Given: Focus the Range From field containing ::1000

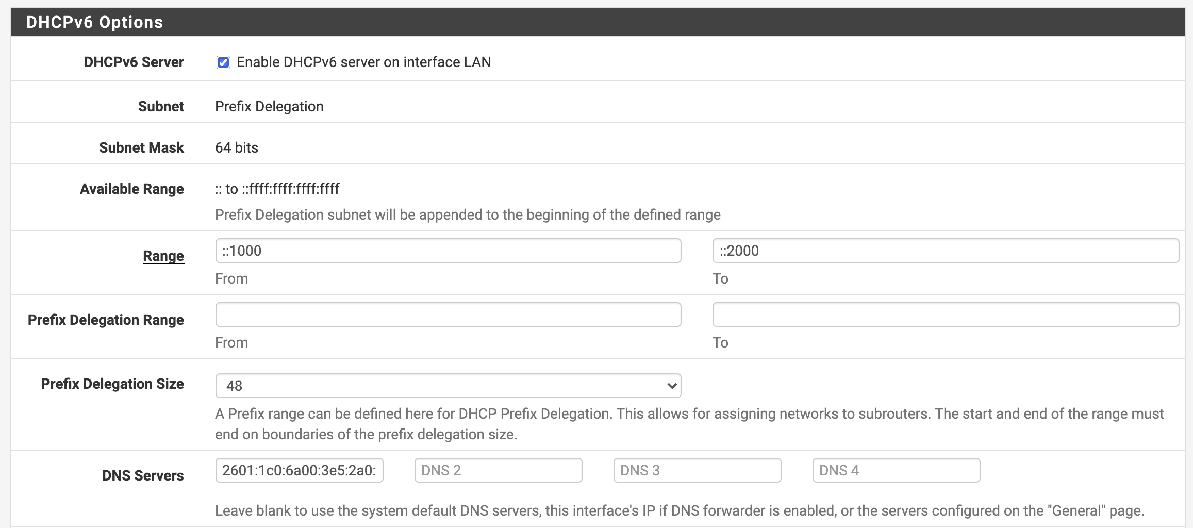Looking at the screenshot, I should click(x=448, y=251).
